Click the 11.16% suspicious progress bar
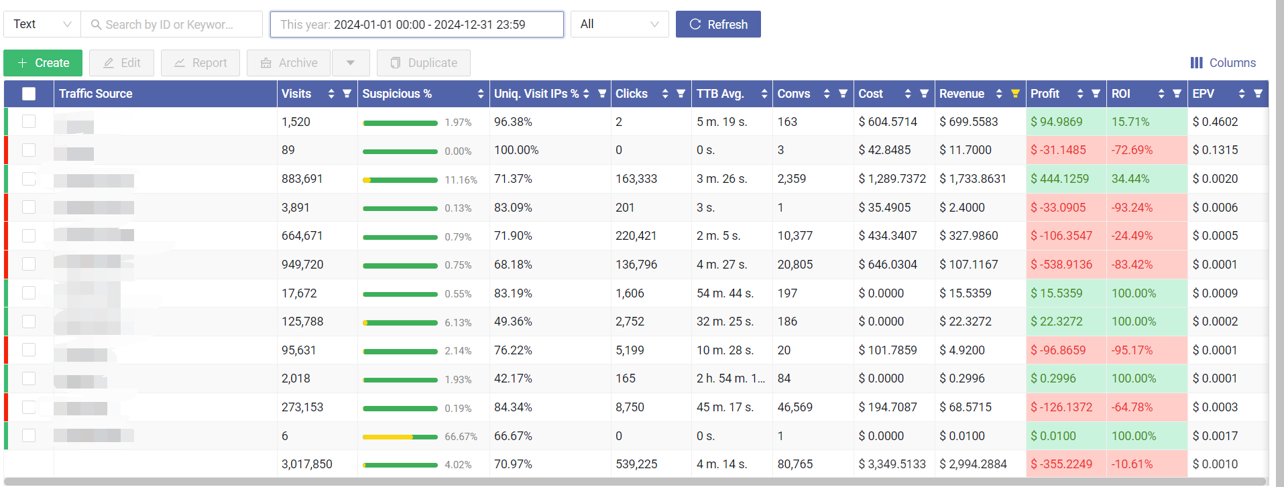 400,180
